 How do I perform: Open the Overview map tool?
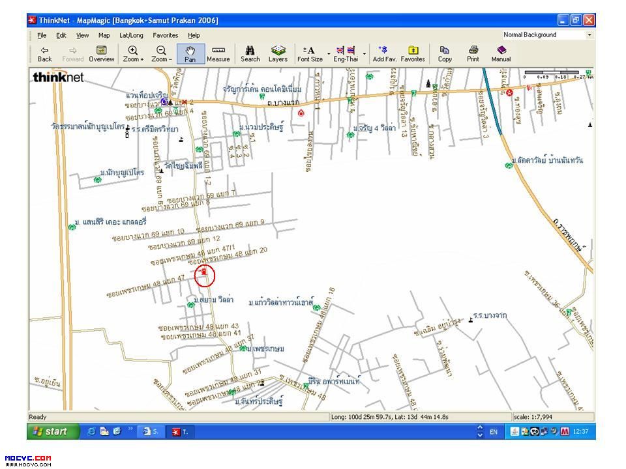(102, 54)
